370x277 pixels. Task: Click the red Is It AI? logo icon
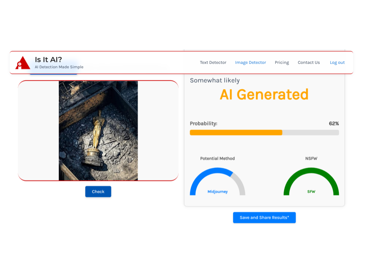pos(23,63)
